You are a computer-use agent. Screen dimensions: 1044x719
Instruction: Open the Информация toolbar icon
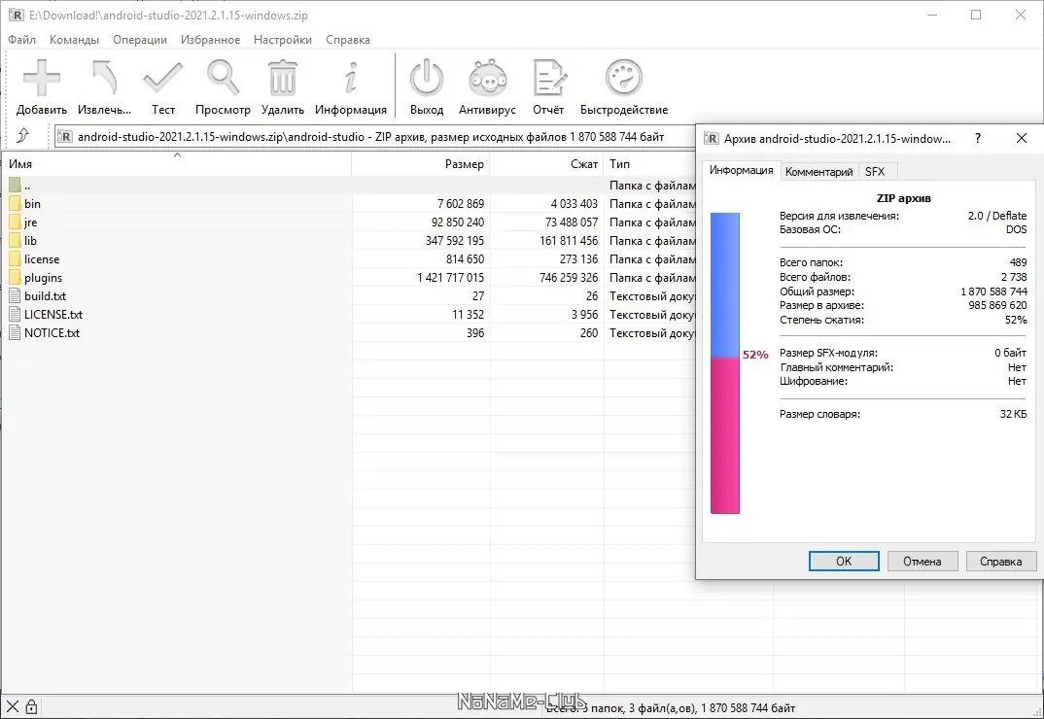coord(351,78)
